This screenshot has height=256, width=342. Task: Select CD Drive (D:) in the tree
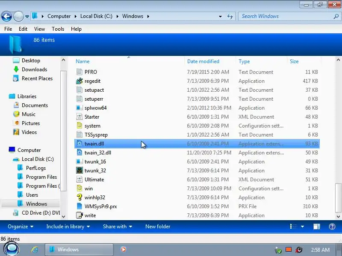click(x=41, y=212)
